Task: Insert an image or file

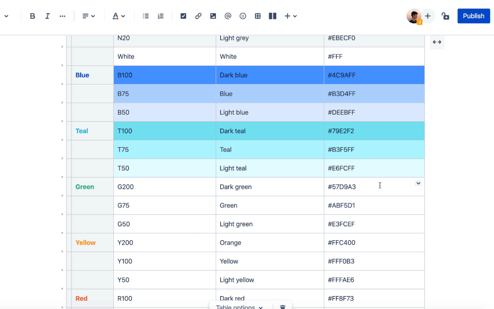Action: pos(213,16)
